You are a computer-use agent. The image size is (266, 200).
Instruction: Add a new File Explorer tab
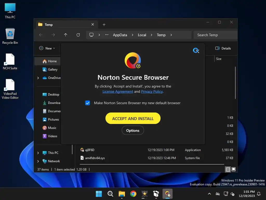[x=104, y=25]
